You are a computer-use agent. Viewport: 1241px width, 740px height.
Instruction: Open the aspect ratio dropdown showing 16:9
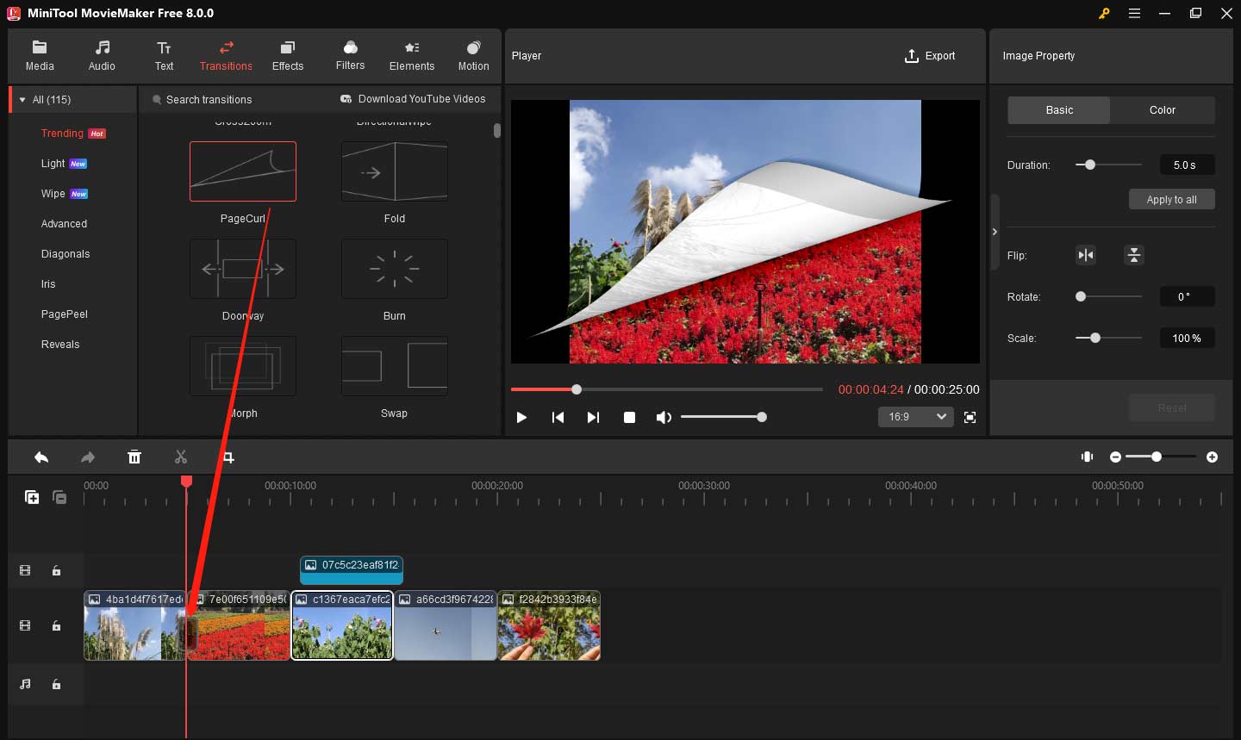[x=915, y=416]
